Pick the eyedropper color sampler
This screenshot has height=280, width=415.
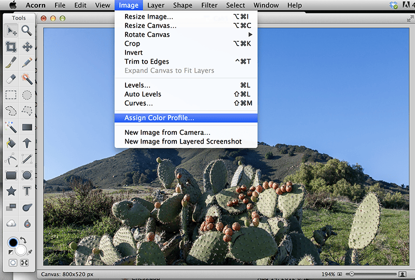[x=30, y=252]
